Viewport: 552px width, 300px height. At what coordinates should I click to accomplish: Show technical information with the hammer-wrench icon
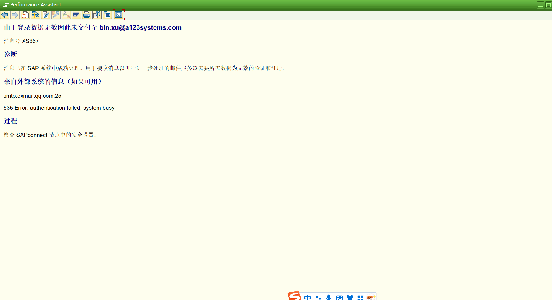[35, 15]
